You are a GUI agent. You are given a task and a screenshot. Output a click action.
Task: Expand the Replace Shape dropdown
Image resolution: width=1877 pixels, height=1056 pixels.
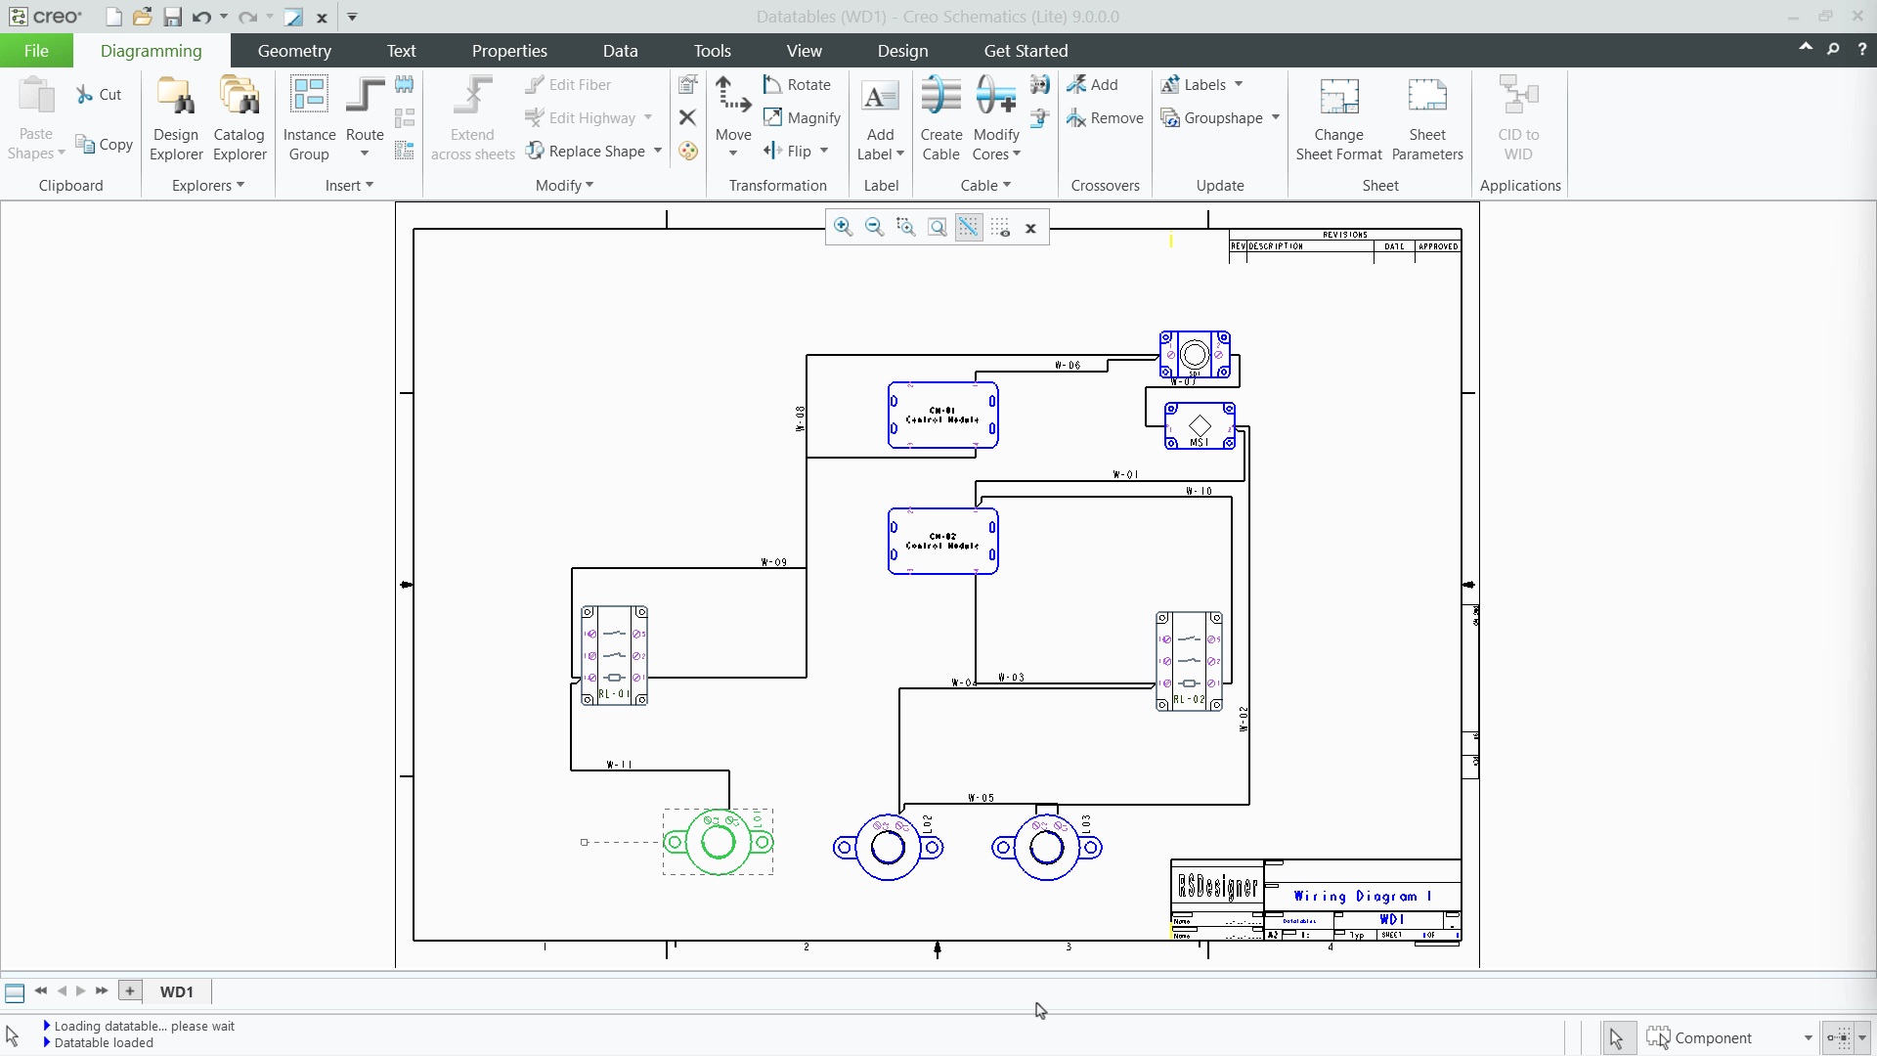click(658, 151)
